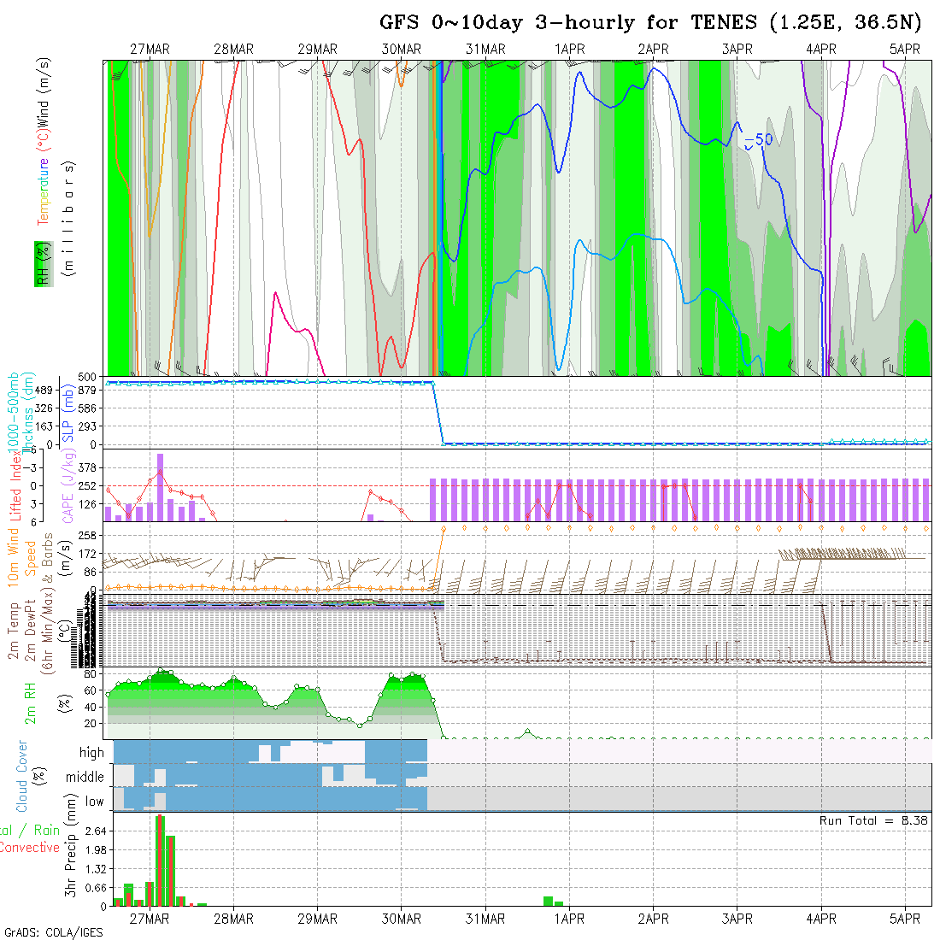Click the GFS meteogram title for TENES
This screenshot has height=940, width=940.
pos(650,23)
